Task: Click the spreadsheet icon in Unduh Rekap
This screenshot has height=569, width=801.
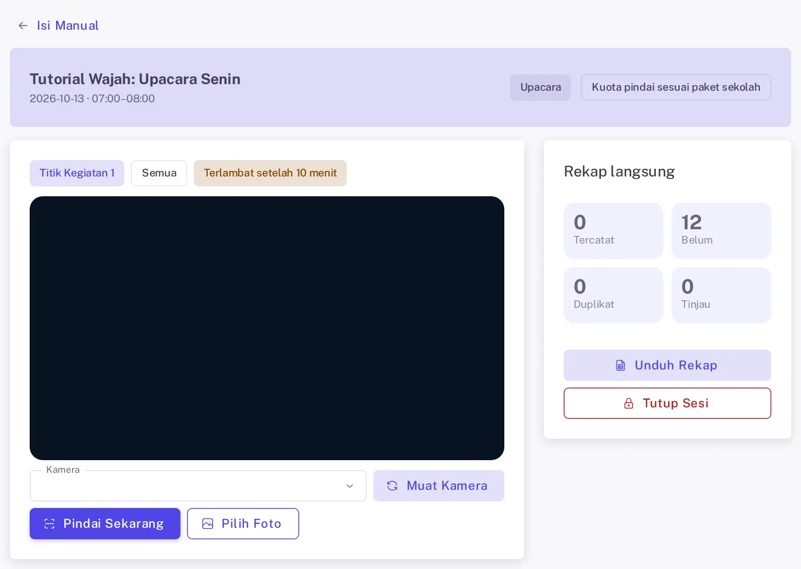Action: pos(621,366)
